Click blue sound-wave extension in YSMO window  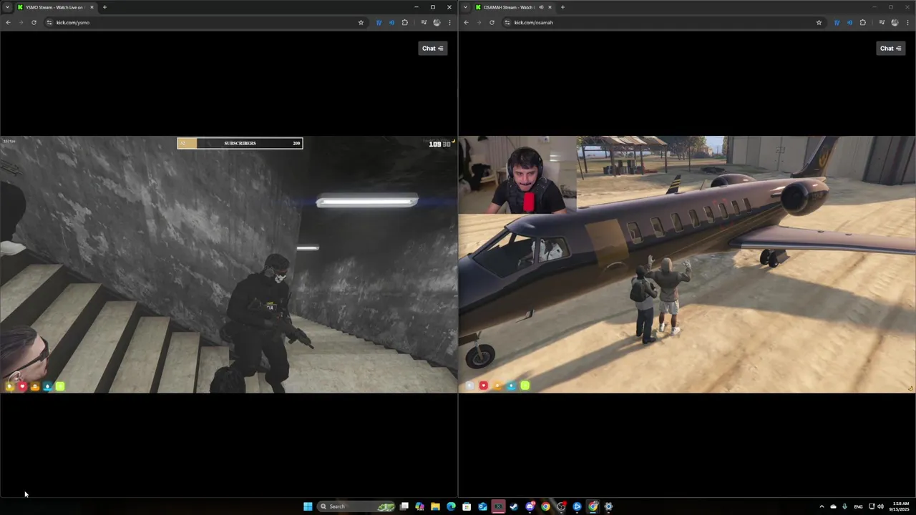tap(391, 22)
